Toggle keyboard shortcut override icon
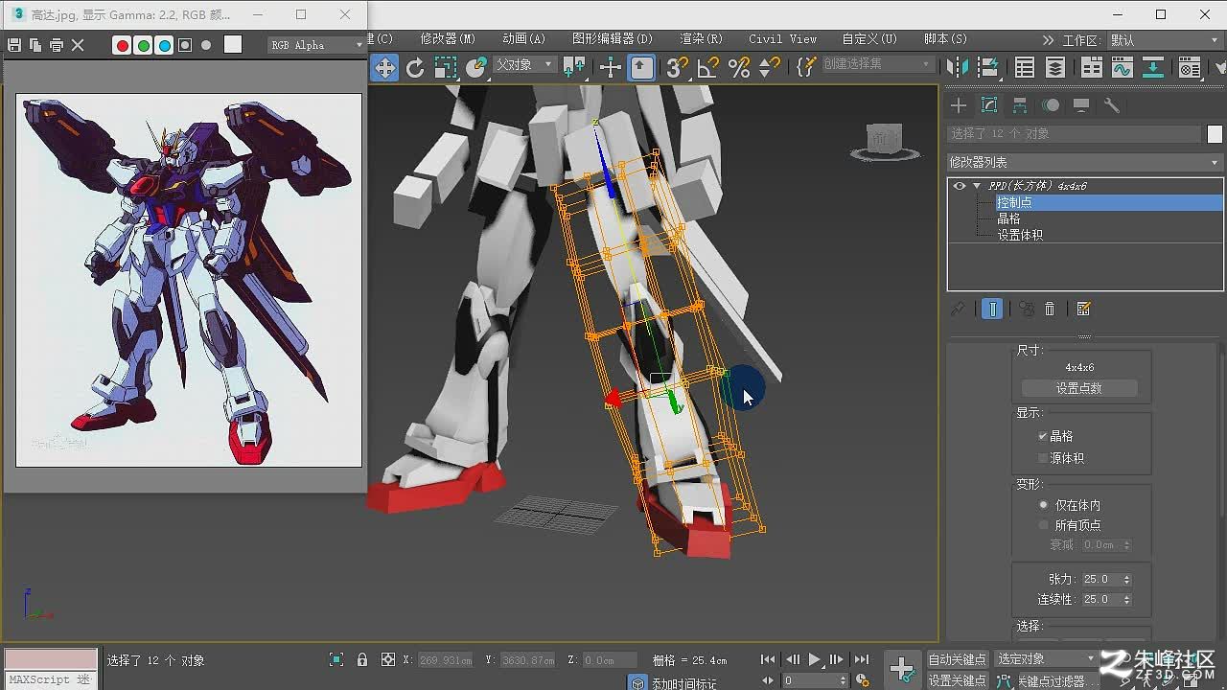Screen dimensions: 1227x690 pos(641,67)
